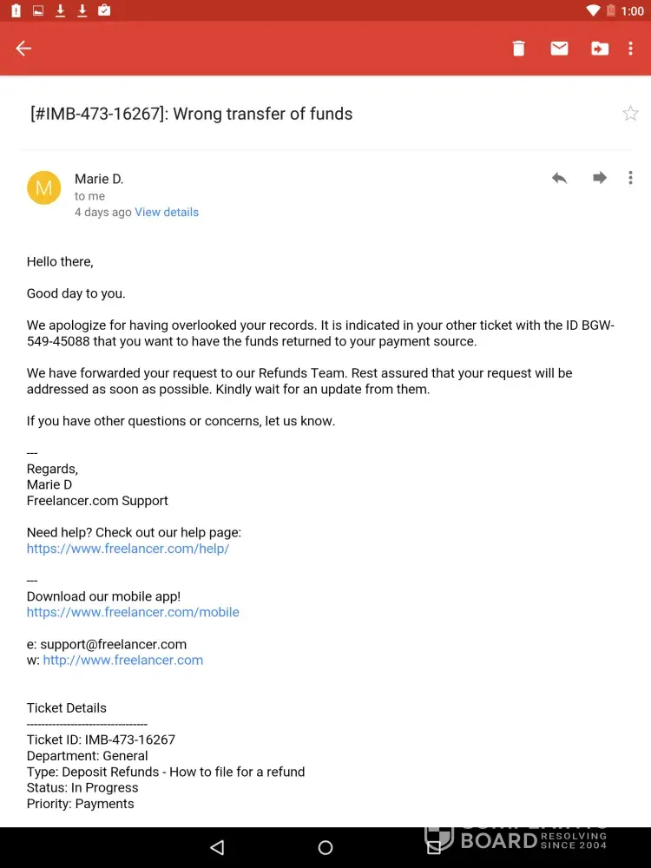Mark the email as unread using envelope icon
The height and width of the screenshot is (868, 651).
[x=559, y=49]
